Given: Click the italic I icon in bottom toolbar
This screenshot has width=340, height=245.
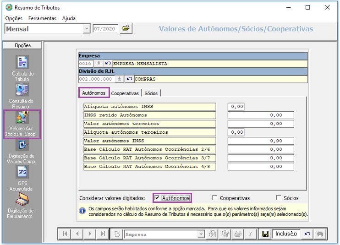Looking at the screenshot, I should pyautogui.click(x=251, y=234).
